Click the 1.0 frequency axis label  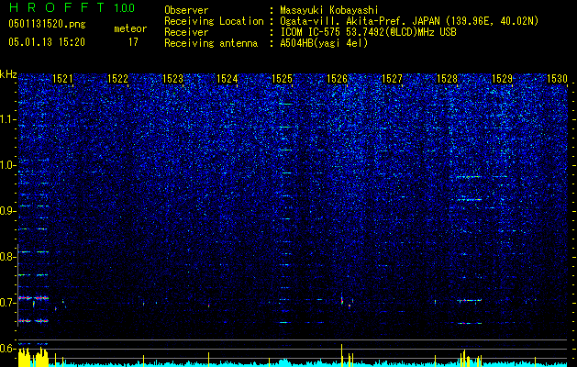pyautogui.click(x=8, y=165)
